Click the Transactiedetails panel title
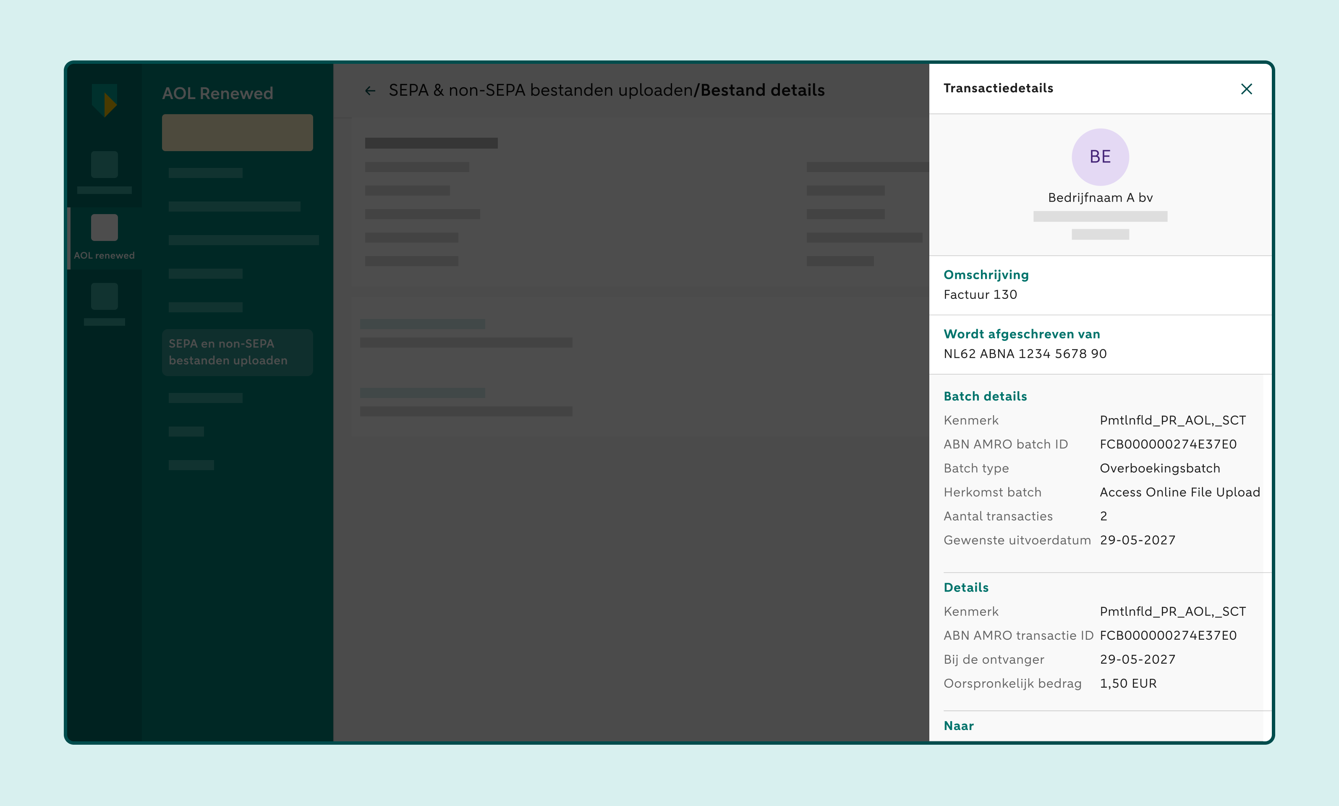Image resolution: width=1339 pixels, height=806 pixels. tap(998, 88)
